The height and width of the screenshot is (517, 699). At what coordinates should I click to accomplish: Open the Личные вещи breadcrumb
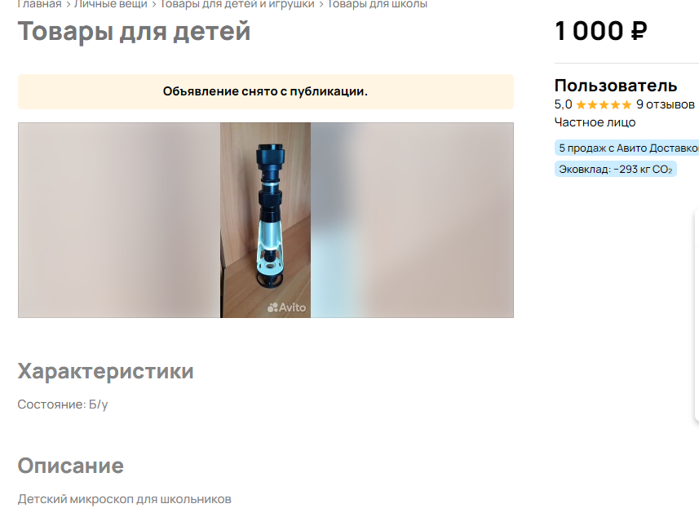111,4
